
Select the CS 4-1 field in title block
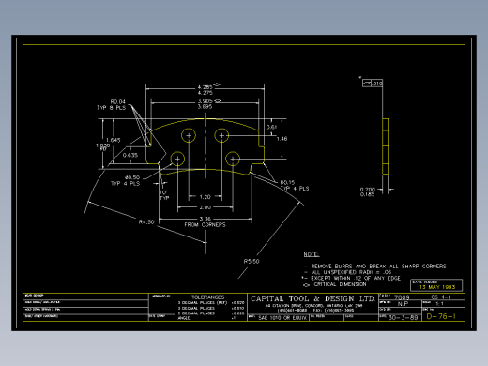click(440, 297)
